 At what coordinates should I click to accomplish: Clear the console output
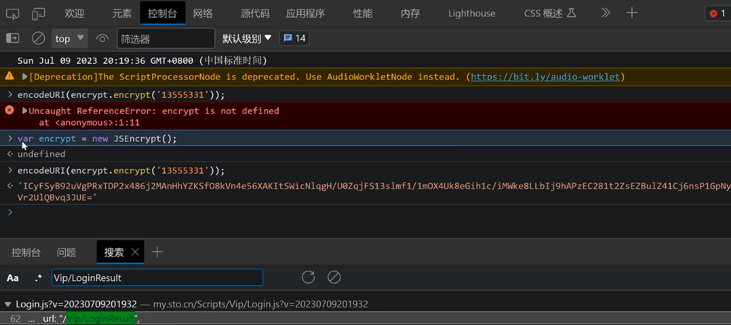(x=38, y=38)
